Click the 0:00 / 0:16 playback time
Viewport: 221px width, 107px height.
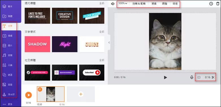click(x=120, y=77)
